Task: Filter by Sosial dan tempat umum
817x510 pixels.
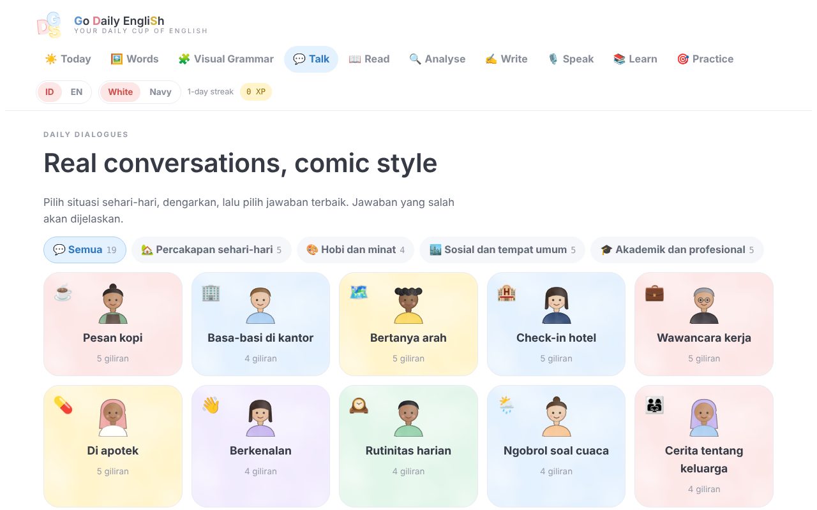Action: point(502,250)
